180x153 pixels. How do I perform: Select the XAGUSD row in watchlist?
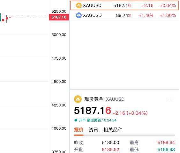pyautogui.click(x=124, y=15)
